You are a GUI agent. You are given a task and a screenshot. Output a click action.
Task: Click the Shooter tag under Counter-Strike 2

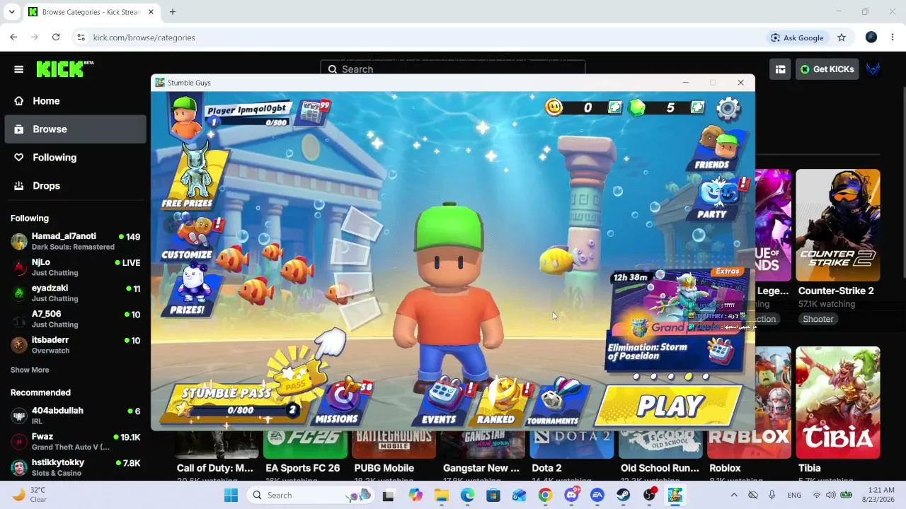click(x=818, y=319)
